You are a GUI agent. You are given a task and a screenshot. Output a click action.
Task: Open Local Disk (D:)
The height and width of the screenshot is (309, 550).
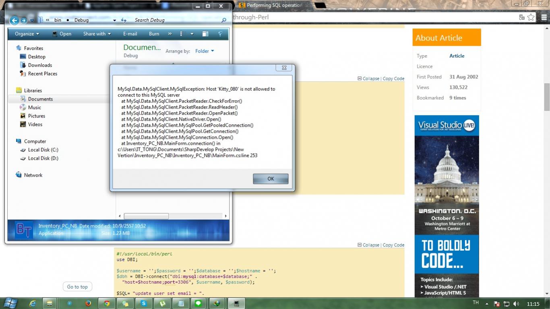43,158
